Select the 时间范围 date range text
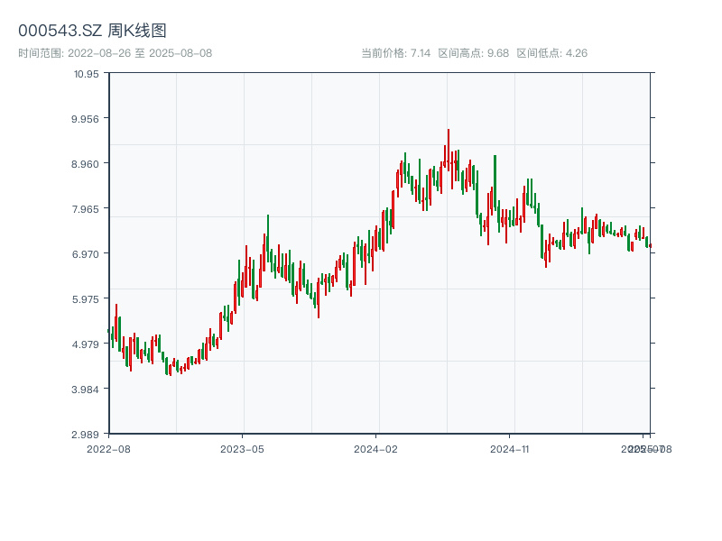722x541 pixels. tap(115, 53)
